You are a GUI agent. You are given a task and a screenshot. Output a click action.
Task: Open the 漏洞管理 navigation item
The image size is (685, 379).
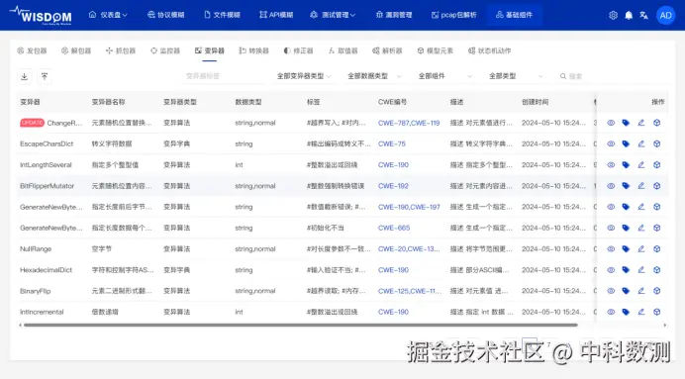pos(394,15)
